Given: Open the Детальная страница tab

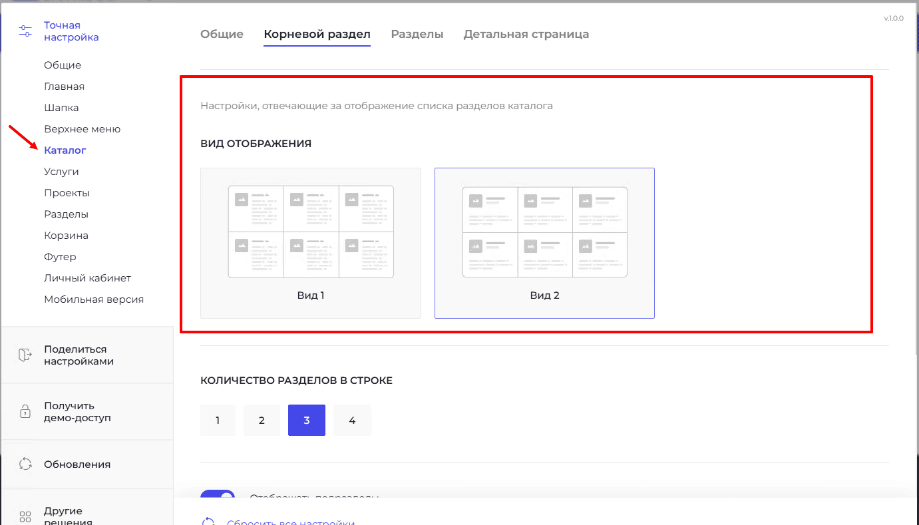Looking at the screenshot, I should tap(526, 34).
